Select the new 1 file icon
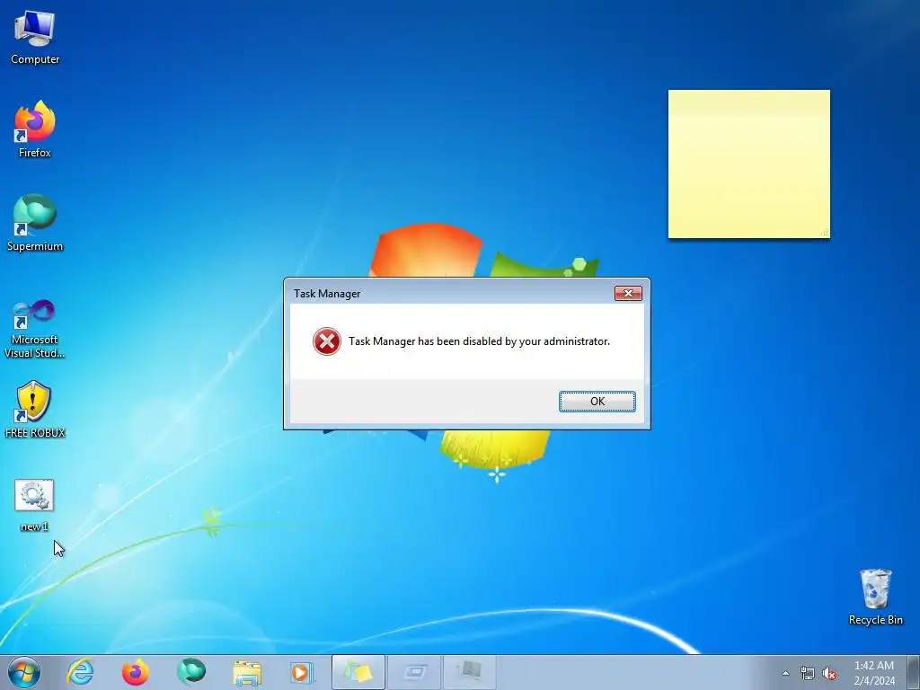Viewport: 920px width, 690px height. coord(34,506)
